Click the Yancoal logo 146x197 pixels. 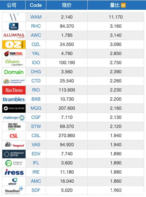14,54
